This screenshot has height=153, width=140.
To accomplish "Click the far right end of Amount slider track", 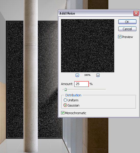I will point(106,89).
